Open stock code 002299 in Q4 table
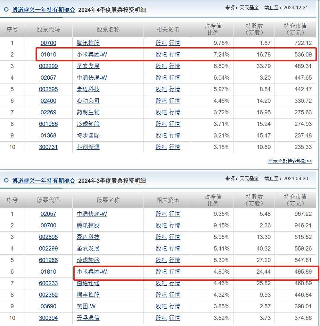This screenshot has width=320, height=326. (48, 66)
